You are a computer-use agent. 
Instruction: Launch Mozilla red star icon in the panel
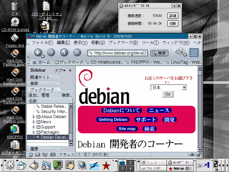click(106, 166)
